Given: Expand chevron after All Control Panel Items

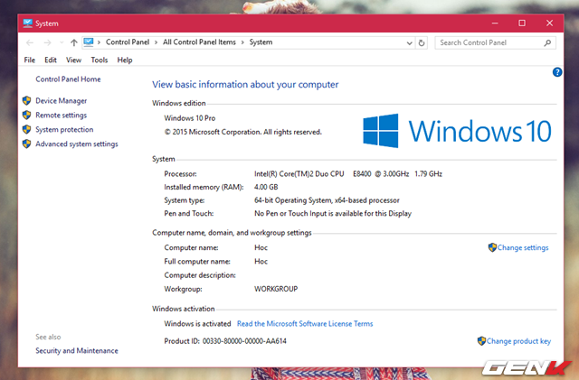Looking at the screenshot, I should tap(242, 42).
